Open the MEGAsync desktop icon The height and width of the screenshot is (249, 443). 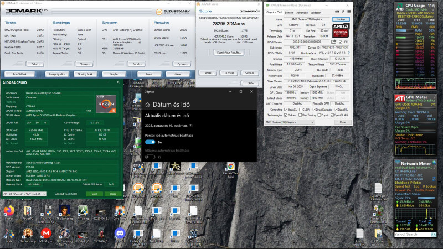[46, 234]
